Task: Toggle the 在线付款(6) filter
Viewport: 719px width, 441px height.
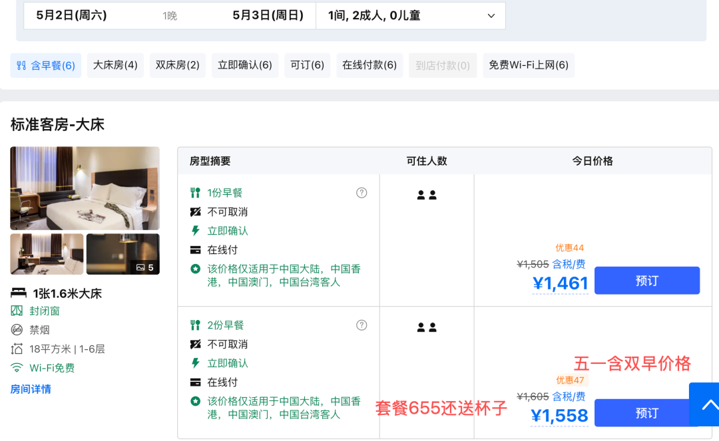Action: click(x=369, y=65)
